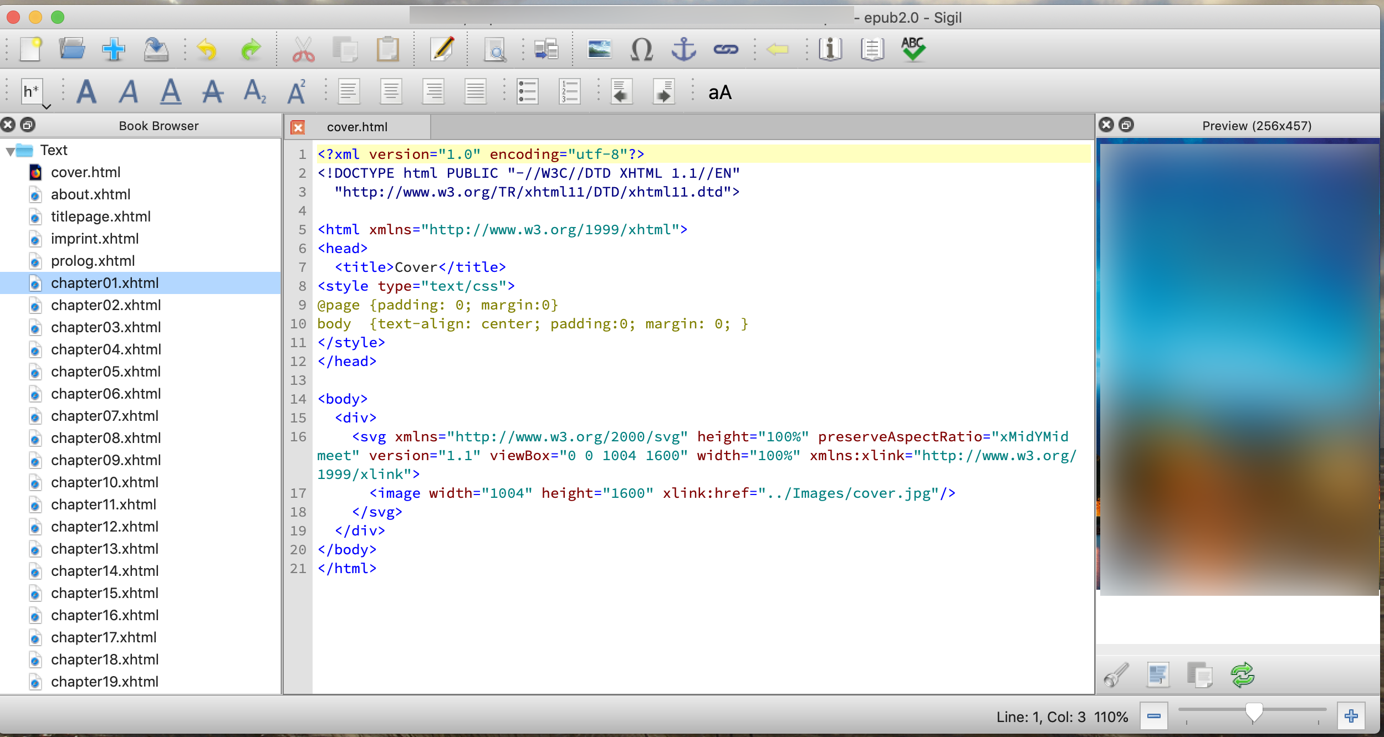Open Find and Replace magnifier icon
The image size is (1384, 737).
click(x=494, y=50)
